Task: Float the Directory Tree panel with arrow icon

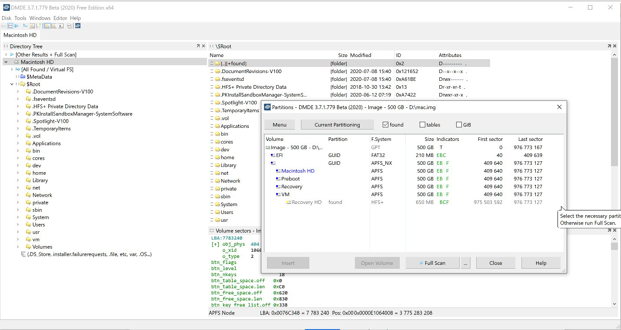Action: coord(198,46)
